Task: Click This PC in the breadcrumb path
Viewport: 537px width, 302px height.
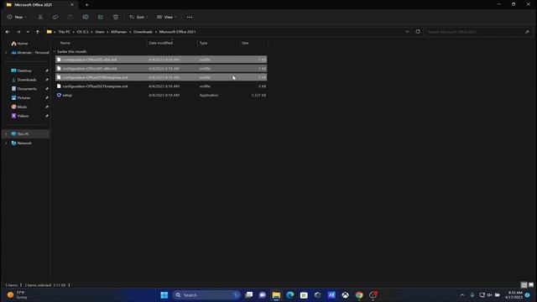Action: 64,32
